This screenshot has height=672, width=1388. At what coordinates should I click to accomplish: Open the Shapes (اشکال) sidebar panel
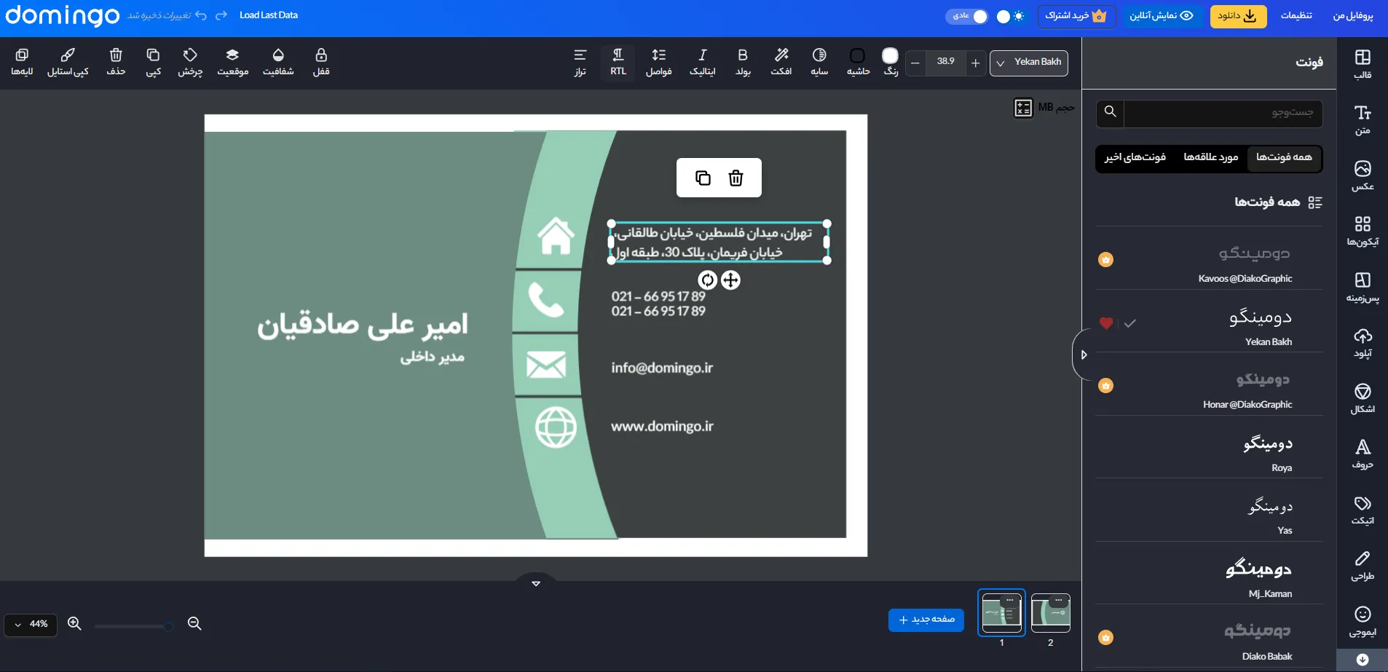(1363, 398)
